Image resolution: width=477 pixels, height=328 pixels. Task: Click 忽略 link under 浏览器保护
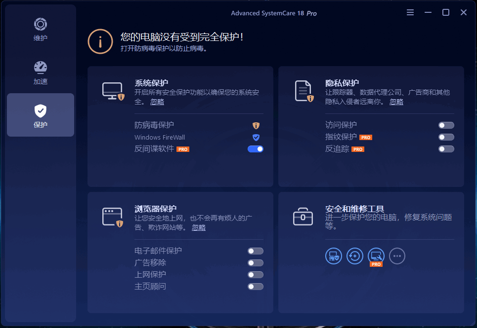pos(199,227)
